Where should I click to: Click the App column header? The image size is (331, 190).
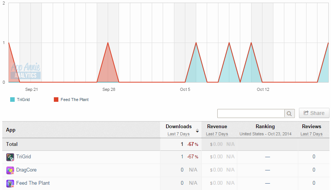click(11, 130)
